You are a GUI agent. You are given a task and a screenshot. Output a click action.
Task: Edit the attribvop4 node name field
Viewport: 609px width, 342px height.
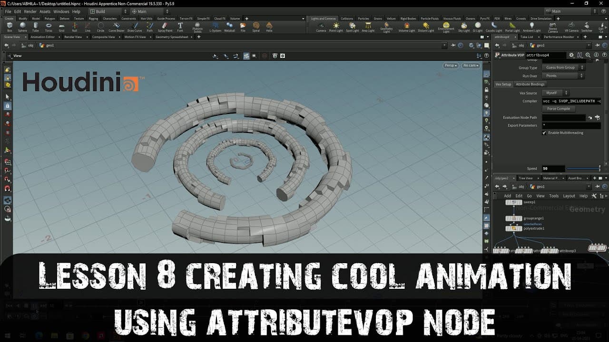point(546,55)
